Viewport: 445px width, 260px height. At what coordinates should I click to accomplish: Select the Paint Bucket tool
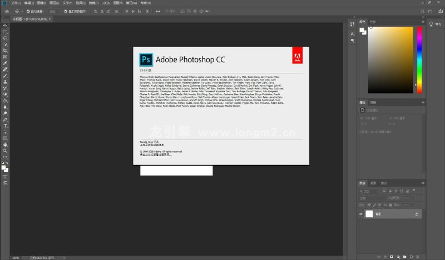[x=5, y=101]
